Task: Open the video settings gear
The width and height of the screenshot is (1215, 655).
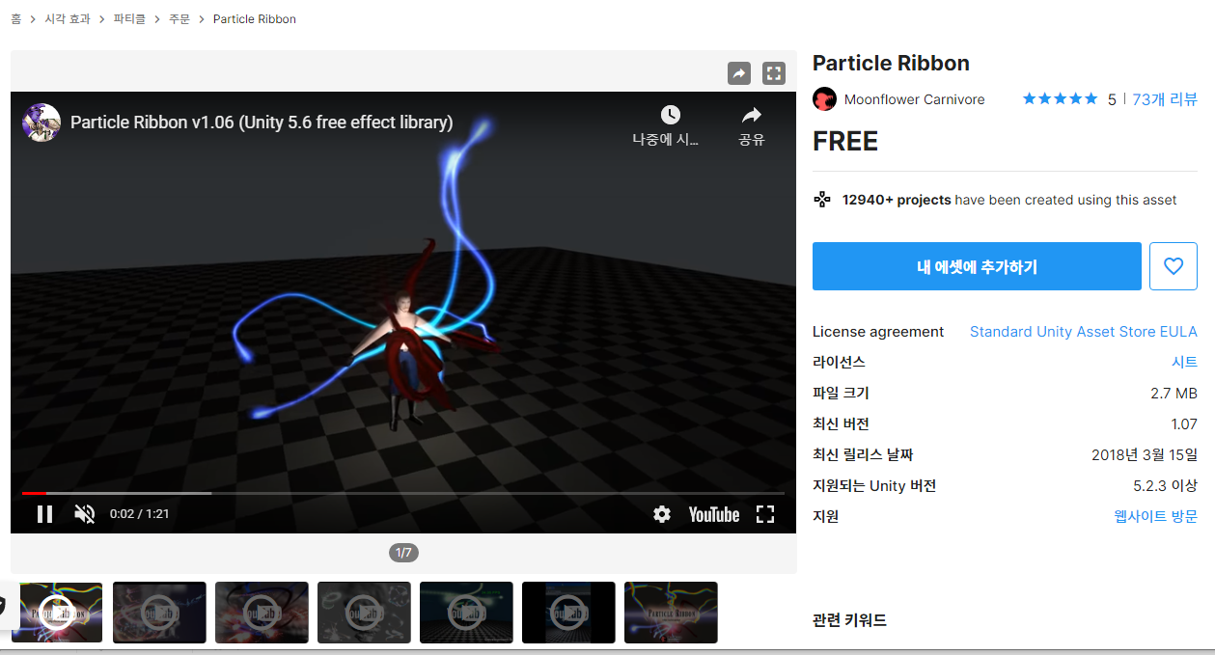Action: point(661,514)
